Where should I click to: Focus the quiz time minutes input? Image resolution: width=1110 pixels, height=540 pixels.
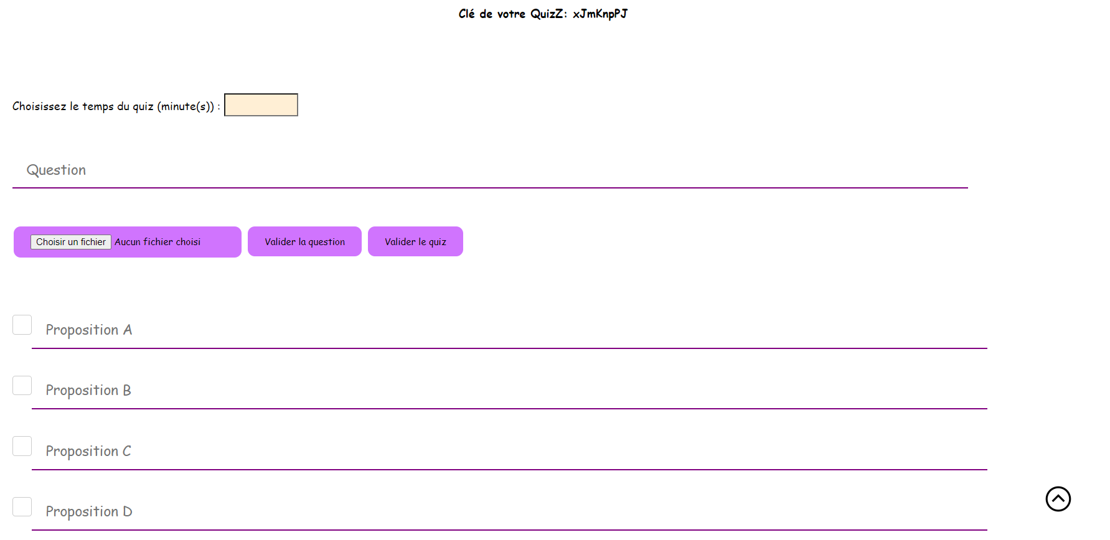(x=261, y=105)
